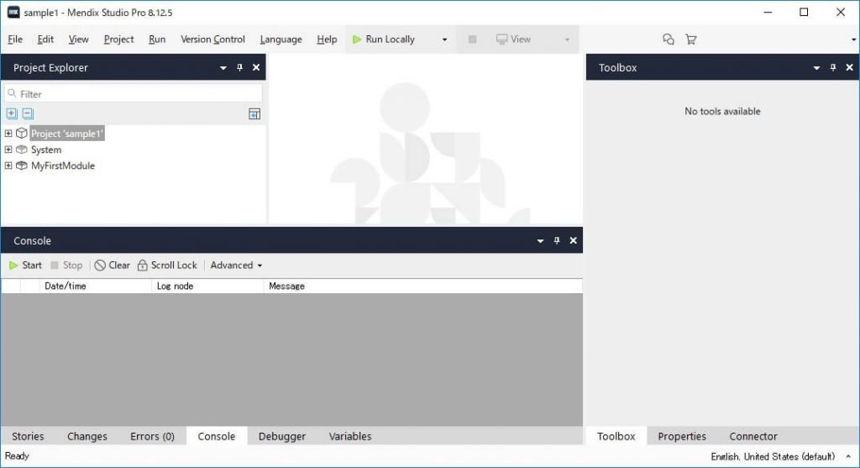Click the expand all icon in Project Explorer

coord(12,113)
